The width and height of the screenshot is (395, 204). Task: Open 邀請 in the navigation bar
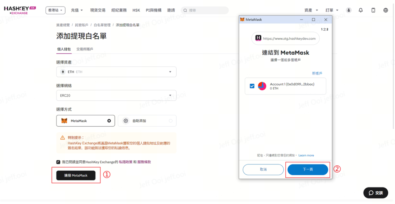pos(171,10)
